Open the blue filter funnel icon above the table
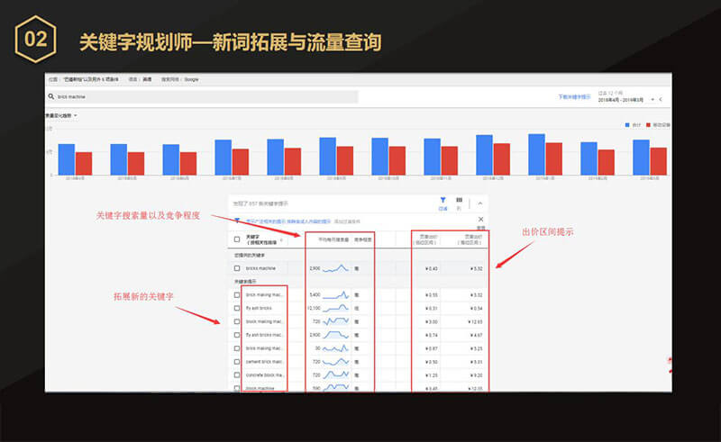The height and width of the screenshot is (442, 721). click(x=443, y=201)
